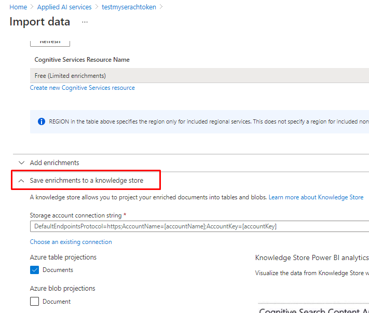Open Learn more about Knowledge Store link
Image resolution: width=369 pixels, height=313 pixels.
(316, 197)
